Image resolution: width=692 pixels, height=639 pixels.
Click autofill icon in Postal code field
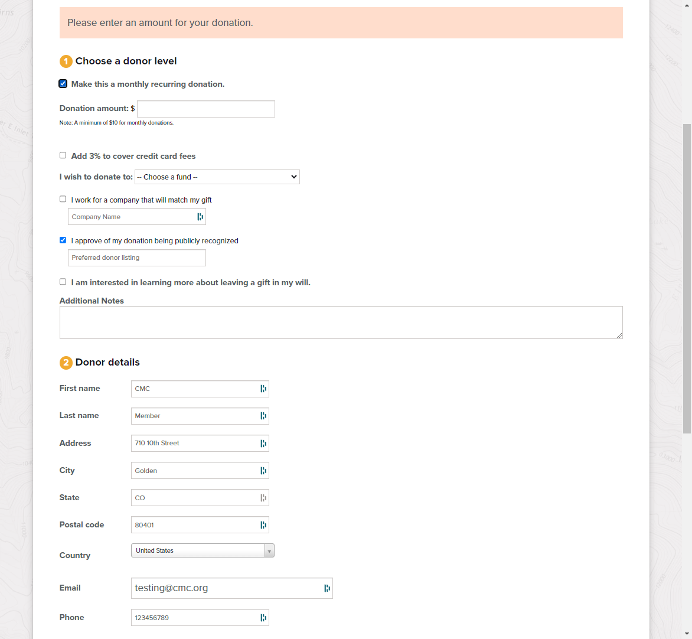click(263, 525)
